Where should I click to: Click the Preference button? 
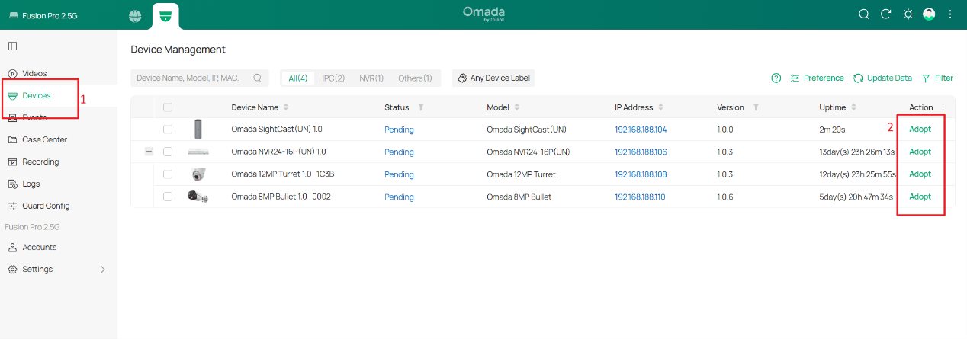[817, 78]
